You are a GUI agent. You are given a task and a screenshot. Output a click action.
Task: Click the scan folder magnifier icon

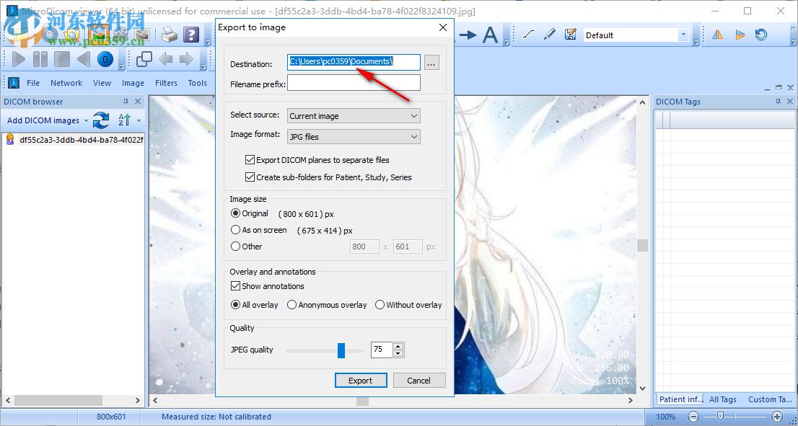pos(71,35)
